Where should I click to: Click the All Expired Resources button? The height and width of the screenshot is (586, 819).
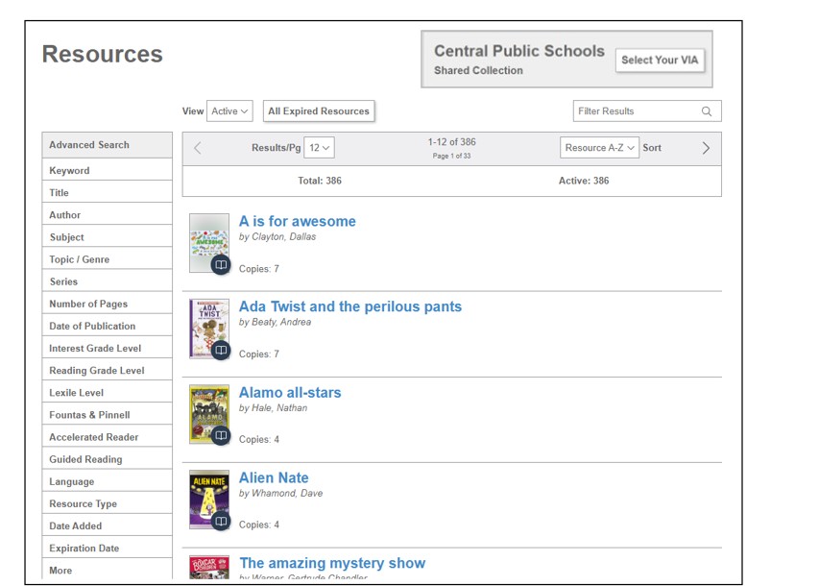319,110
